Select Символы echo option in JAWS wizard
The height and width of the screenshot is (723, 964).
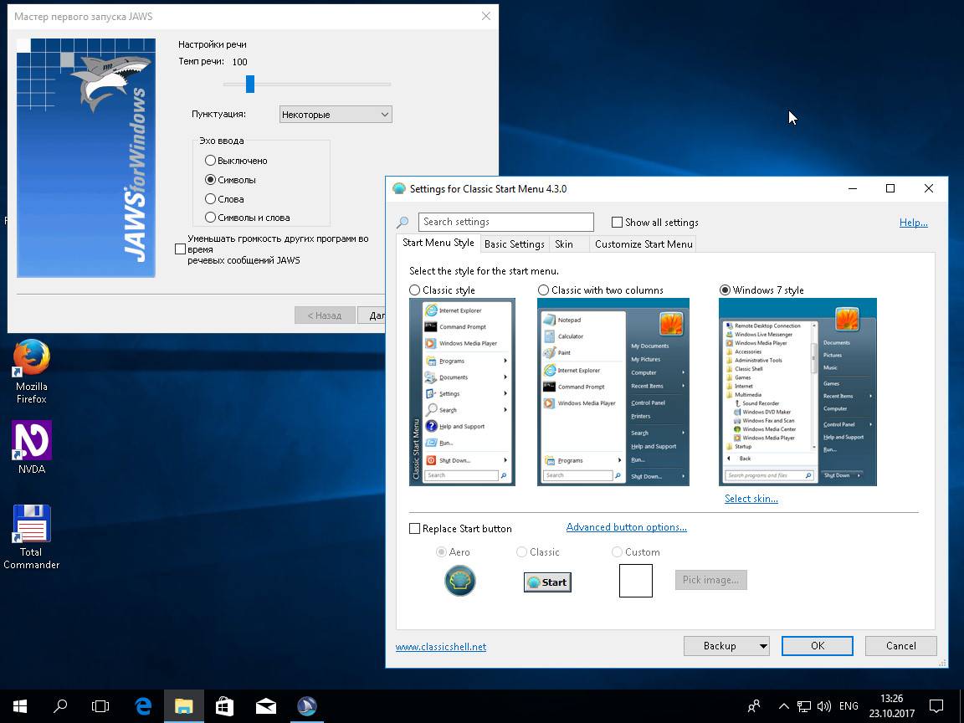point(210,180)
